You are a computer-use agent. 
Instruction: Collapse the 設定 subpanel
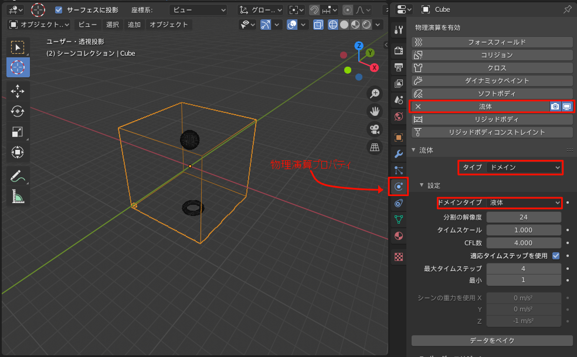(x=422, y=185)
